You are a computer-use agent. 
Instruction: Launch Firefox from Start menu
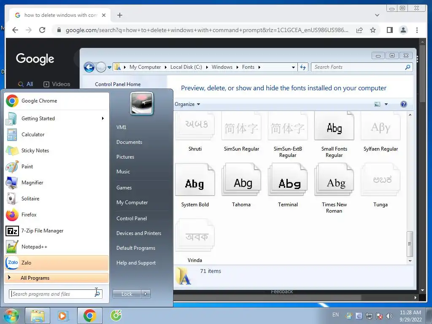(57, 215)
